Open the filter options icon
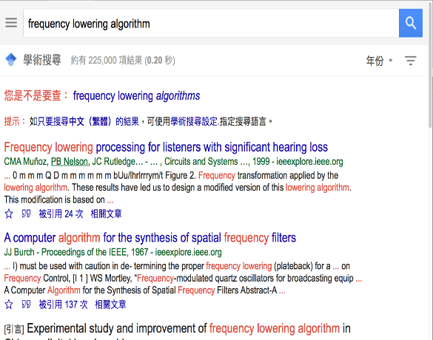This screenshot has width=433, height=340. tap(411, 61)
